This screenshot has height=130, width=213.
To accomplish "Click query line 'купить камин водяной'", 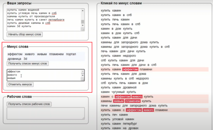I will point(23,10).
